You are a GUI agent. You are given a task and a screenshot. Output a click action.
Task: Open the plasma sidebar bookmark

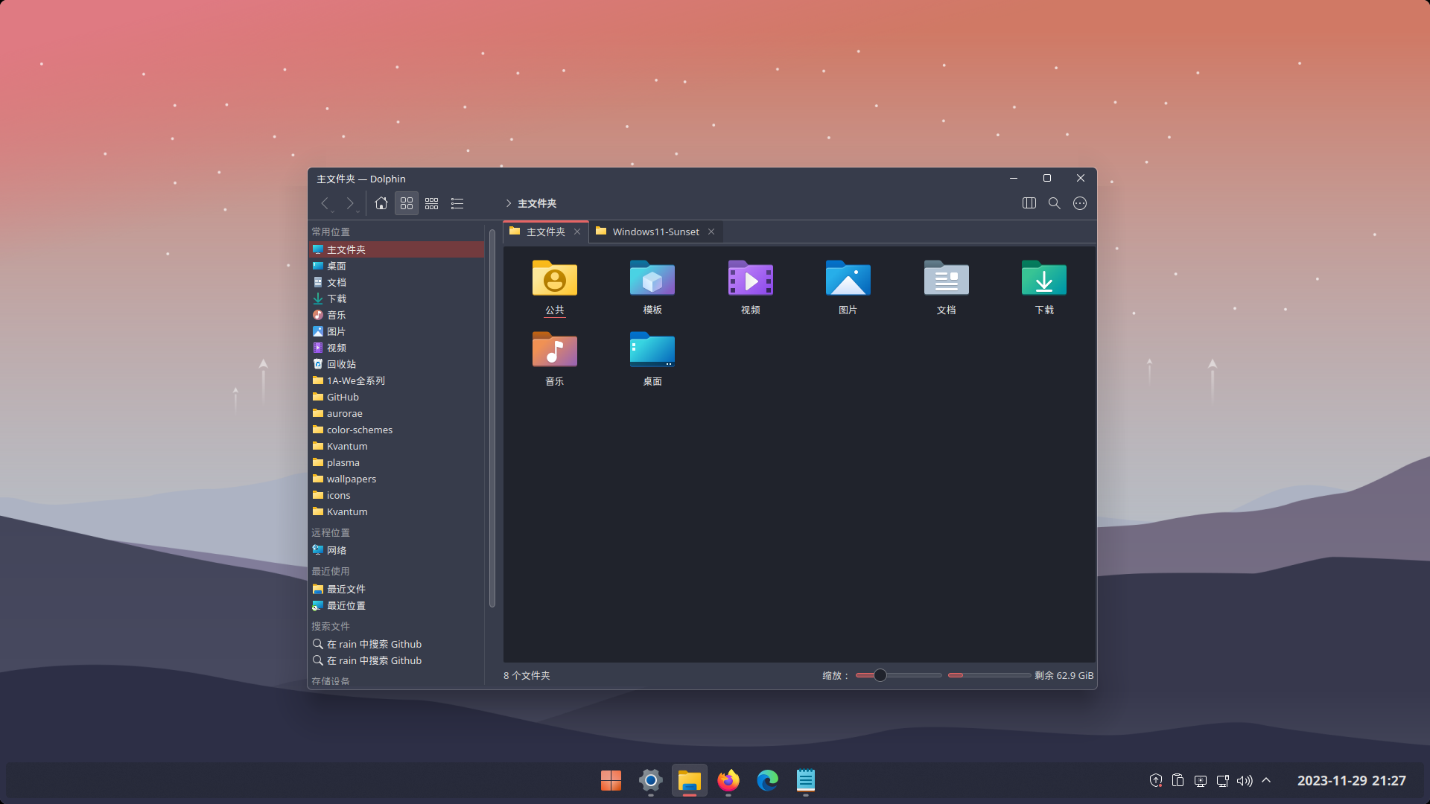pyautogui.click(x=397, y=462)
